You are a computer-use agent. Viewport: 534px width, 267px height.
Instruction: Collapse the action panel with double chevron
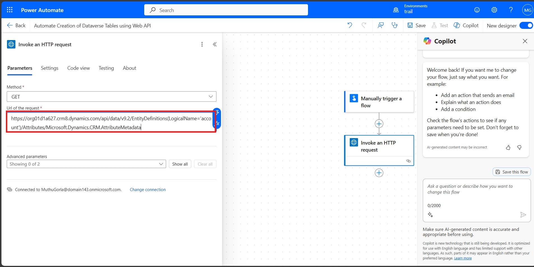[214, 44]
